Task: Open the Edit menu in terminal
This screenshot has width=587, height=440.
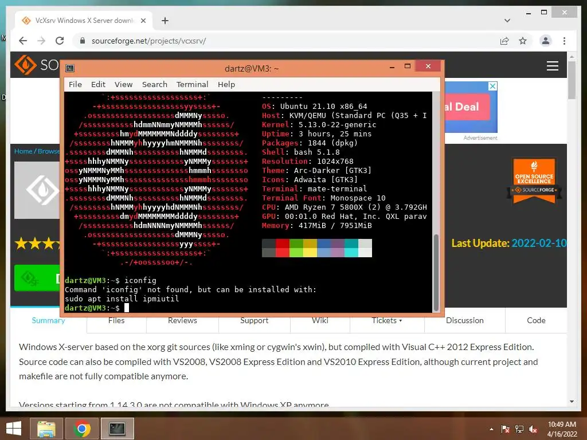Action: coord(98,85)
